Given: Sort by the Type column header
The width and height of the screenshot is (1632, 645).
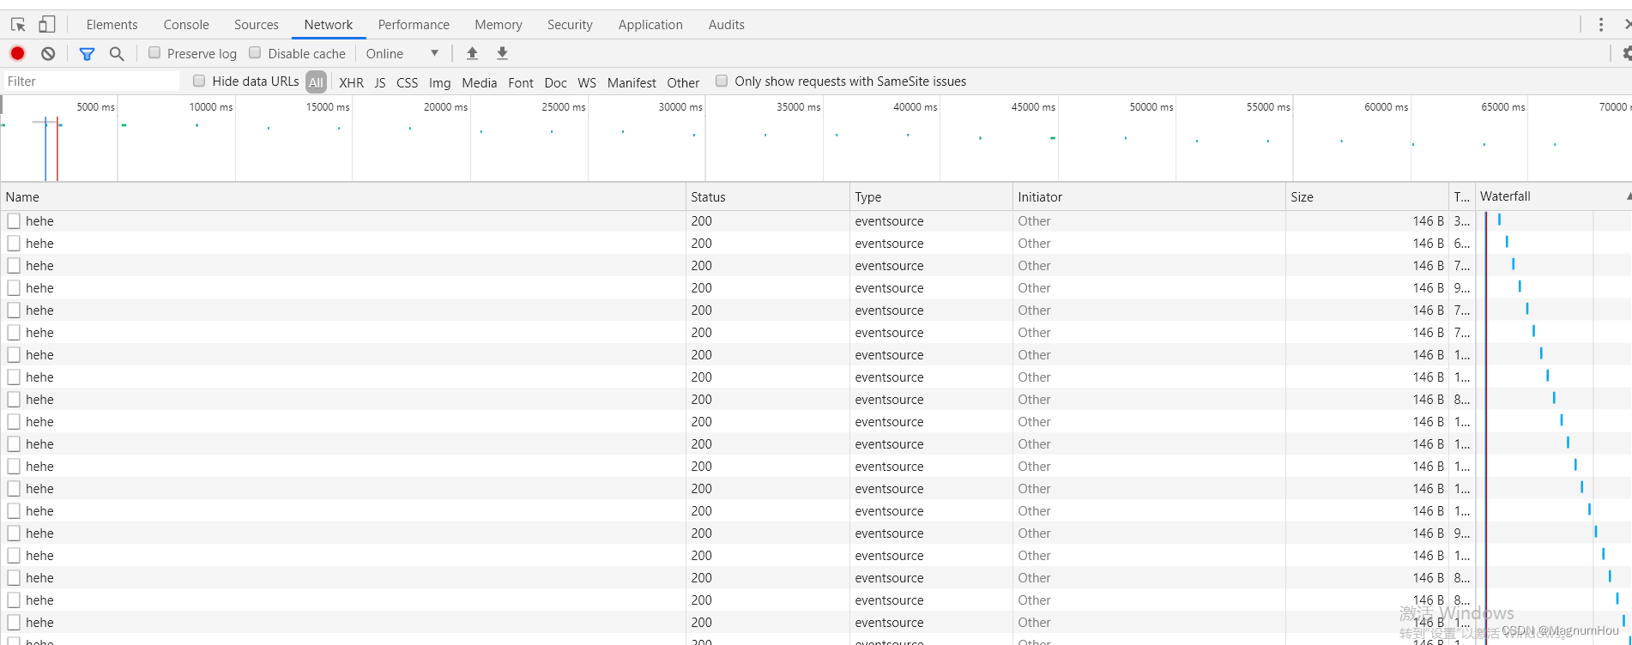Looking at the screenshot, I should click(931, 196).
